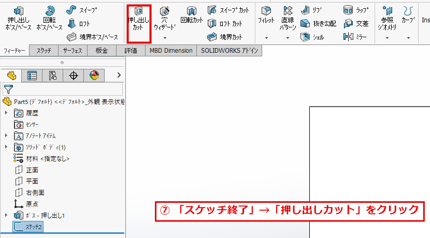
Task: Click 境界ボス/ベース tool
Action: 92,37
